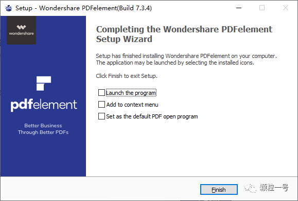Minimize the Setup window
The width and height of the screenshot is (298, 201).
(239, 8)
